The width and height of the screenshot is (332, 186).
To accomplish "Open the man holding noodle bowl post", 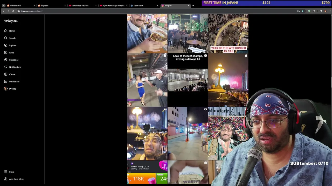I will click(x=147, y=34).
